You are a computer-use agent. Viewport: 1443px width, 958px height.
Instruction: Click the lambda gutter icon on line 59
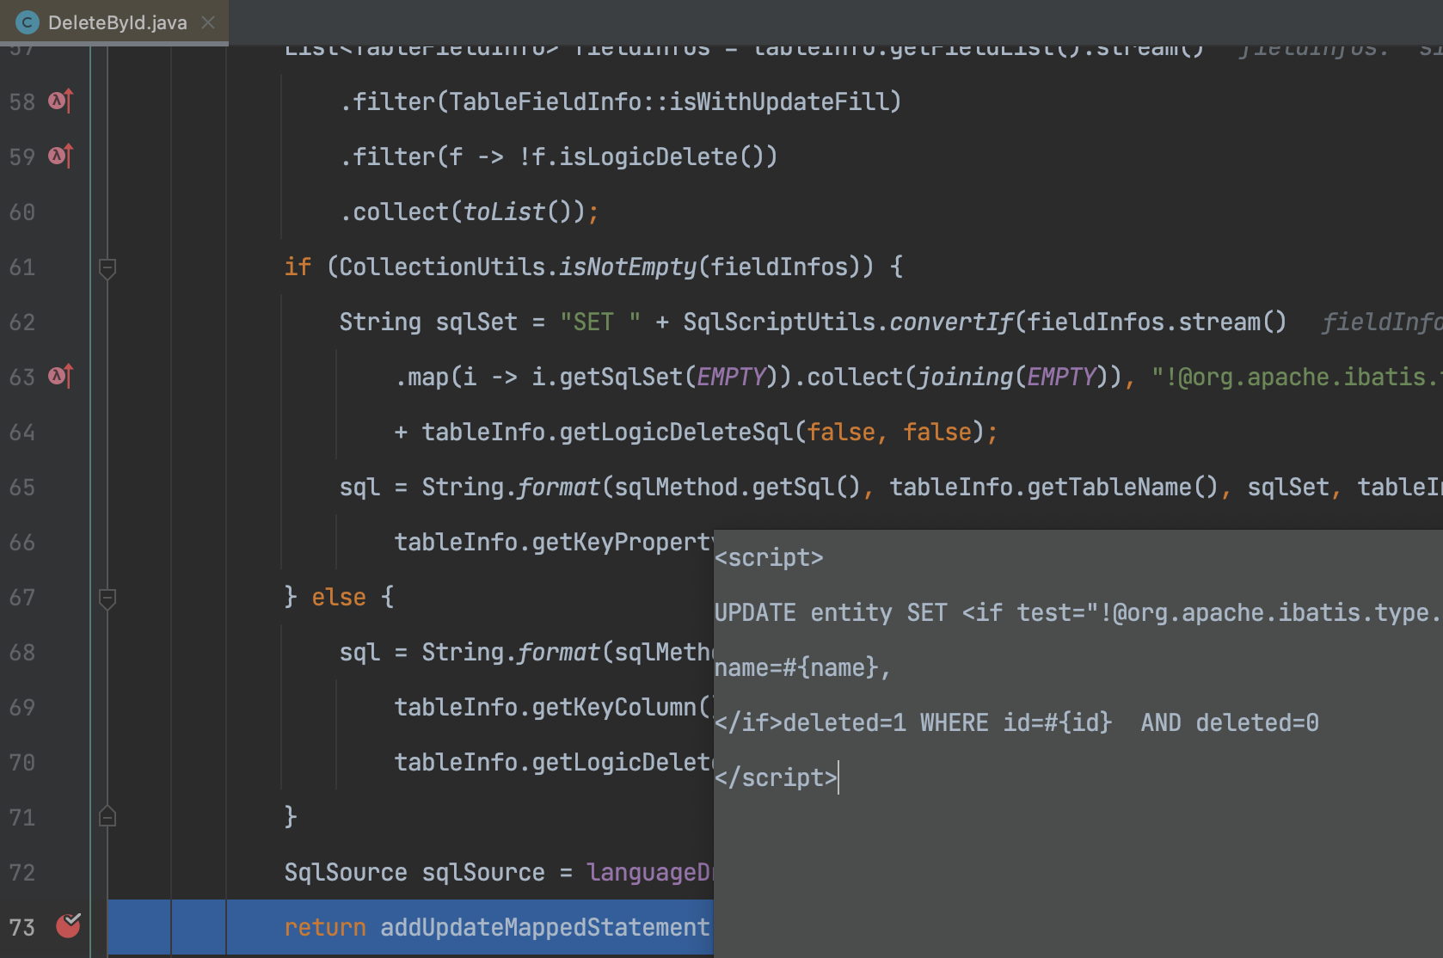point(61,157)
